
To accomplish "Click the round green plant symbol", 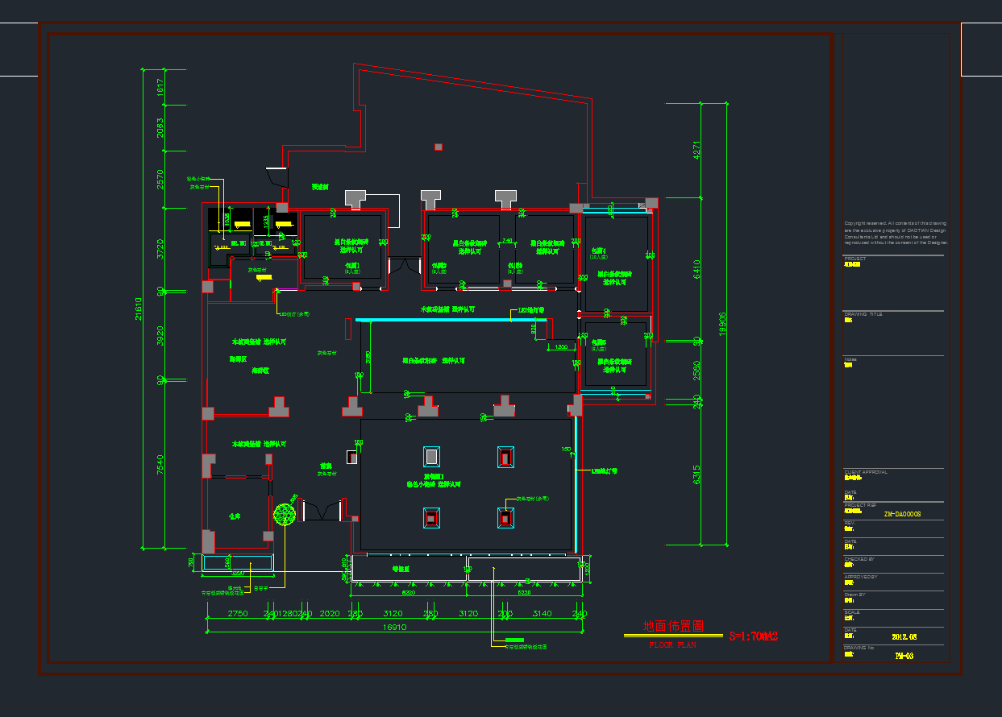I will (285, 513).
